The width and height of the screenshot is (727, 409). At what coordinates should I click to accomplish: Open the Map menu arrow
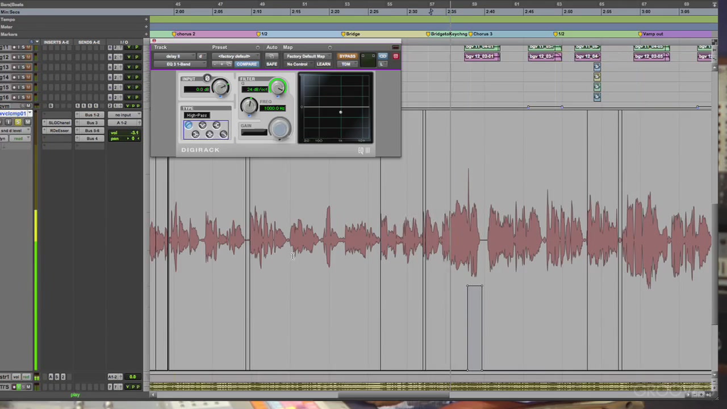click(330, 48)
